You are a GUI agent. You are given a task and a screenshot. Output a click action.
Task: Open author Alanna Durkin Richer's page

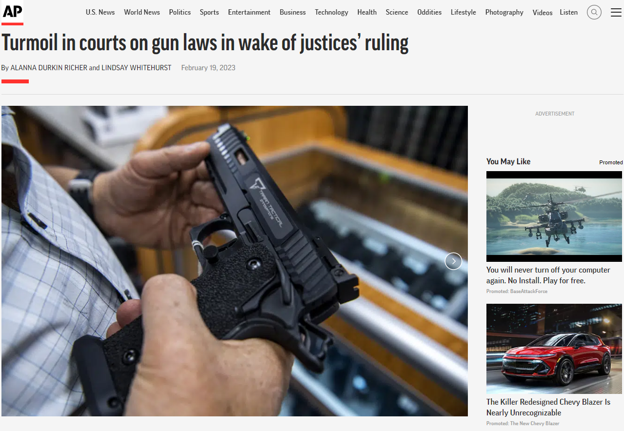(x=49, y=68)
